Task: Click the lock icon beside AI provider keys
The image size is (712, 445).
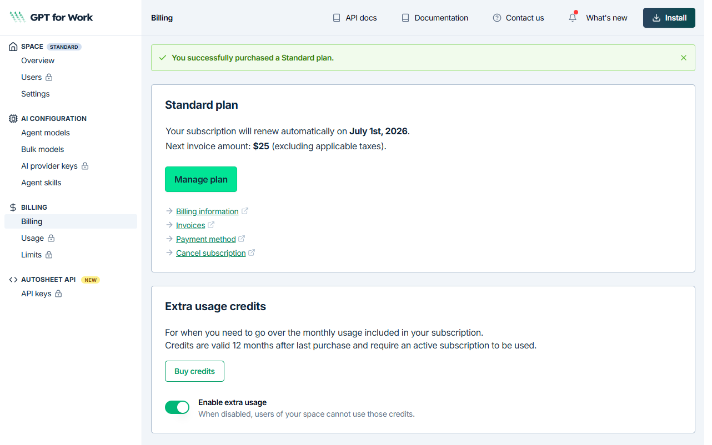Action: tap(85, 166)
